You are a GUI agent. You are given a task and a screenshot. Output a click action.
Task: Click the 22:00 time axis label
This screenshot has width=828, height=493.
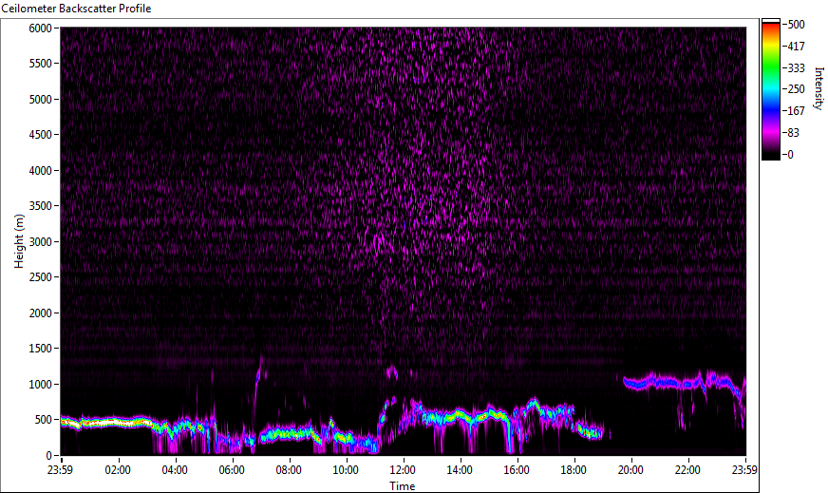pos(687,470)
